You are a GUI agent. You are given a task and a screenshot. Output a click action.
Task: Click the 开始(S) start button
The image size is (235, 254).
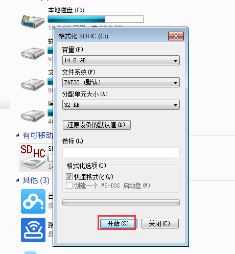(x=118, y=223)
